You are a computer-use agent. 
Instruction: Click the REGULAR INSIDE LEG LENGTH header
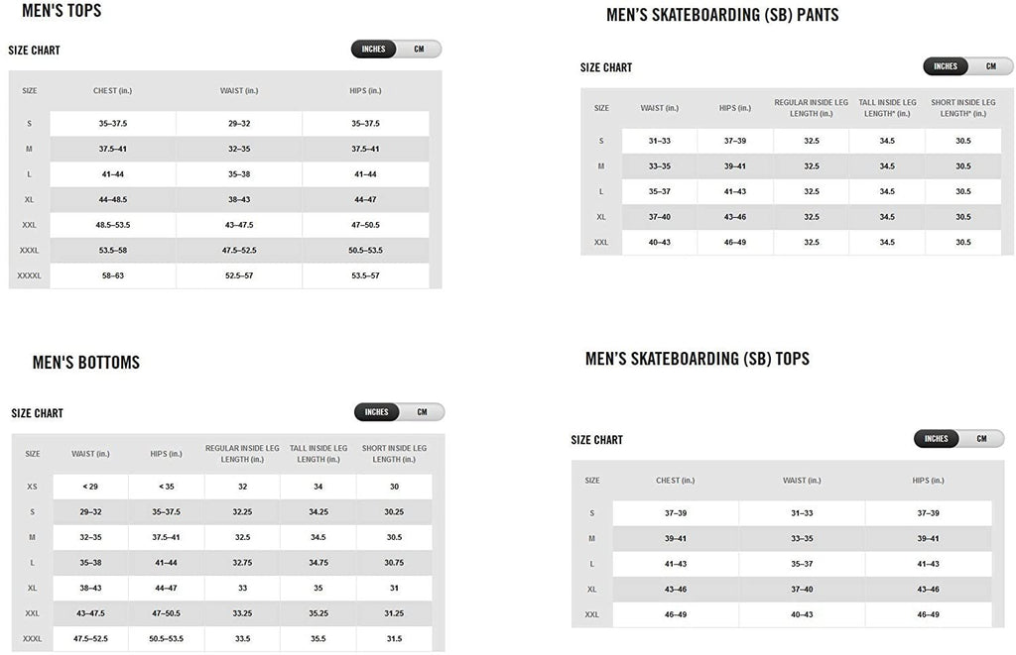coord(812,107)
